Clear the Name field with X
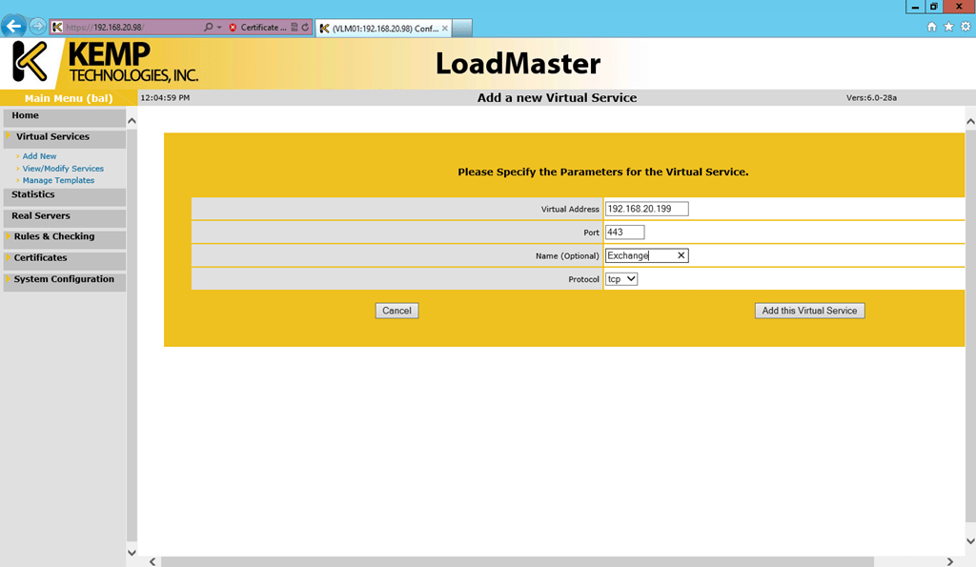Viewport: 976px width, 567px height. tap(681, 255)
